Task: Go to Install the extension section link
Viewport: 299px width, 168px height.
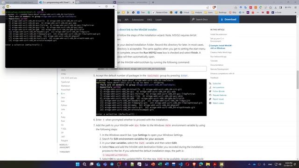Action: coord(219,35)
